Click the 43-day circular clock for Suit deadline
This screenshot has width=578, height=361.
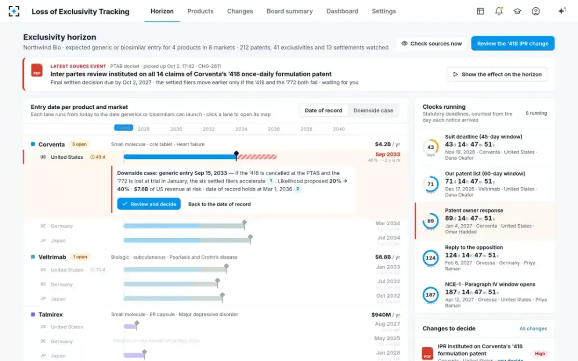(x=430, y=147)
